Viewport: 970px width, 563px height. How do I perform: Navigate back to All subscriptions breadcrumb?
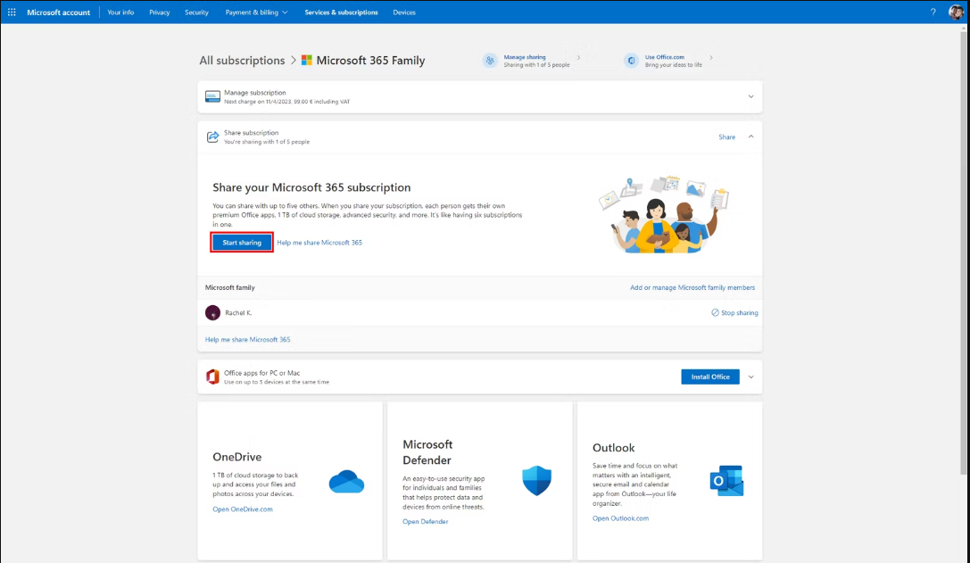point(242,61)
